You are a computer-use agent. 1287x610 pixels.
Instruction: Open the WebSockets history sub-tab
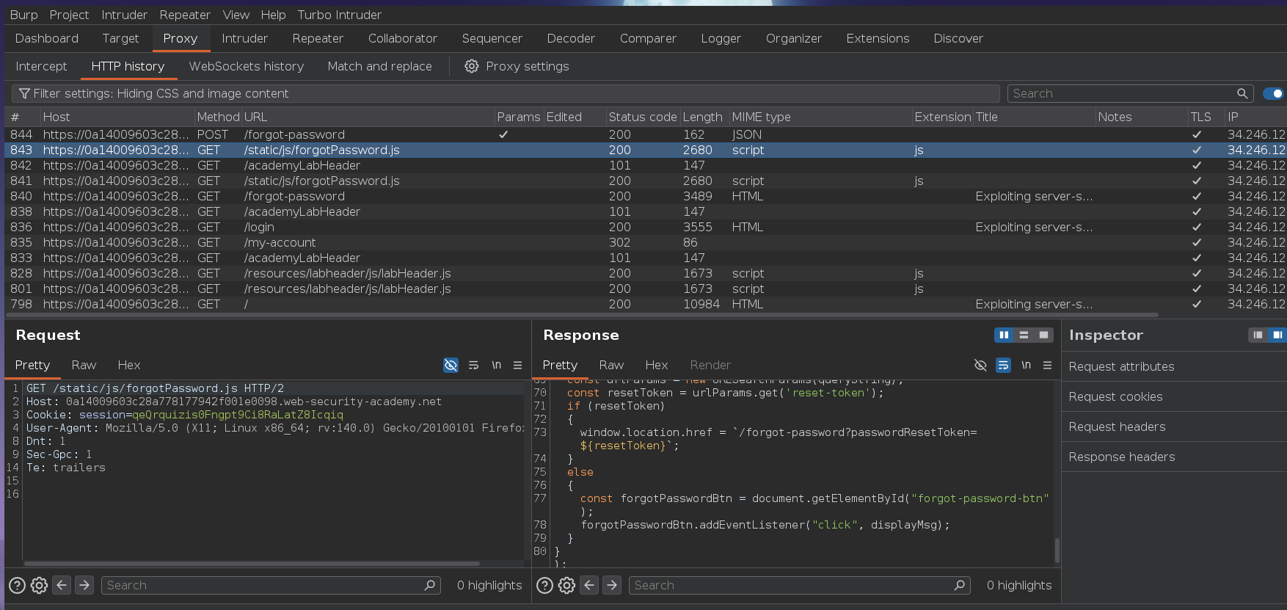coord(246,66)
